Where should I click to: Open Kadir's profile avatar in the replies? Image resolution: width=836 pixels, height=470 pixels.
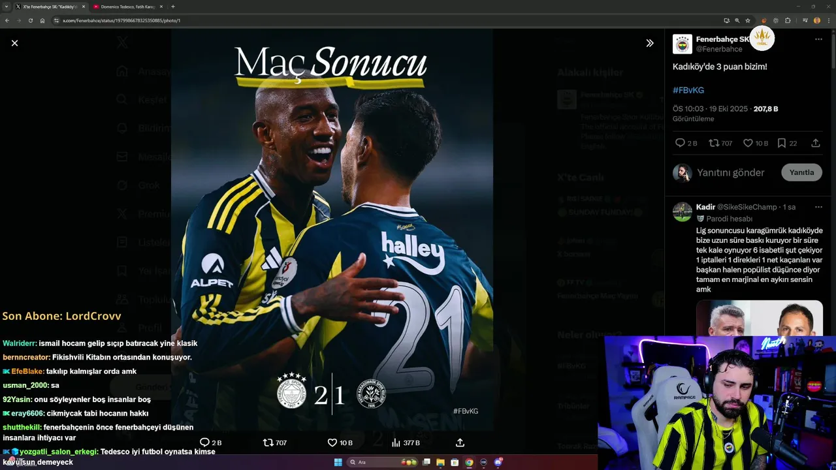[x=683, y=212]
